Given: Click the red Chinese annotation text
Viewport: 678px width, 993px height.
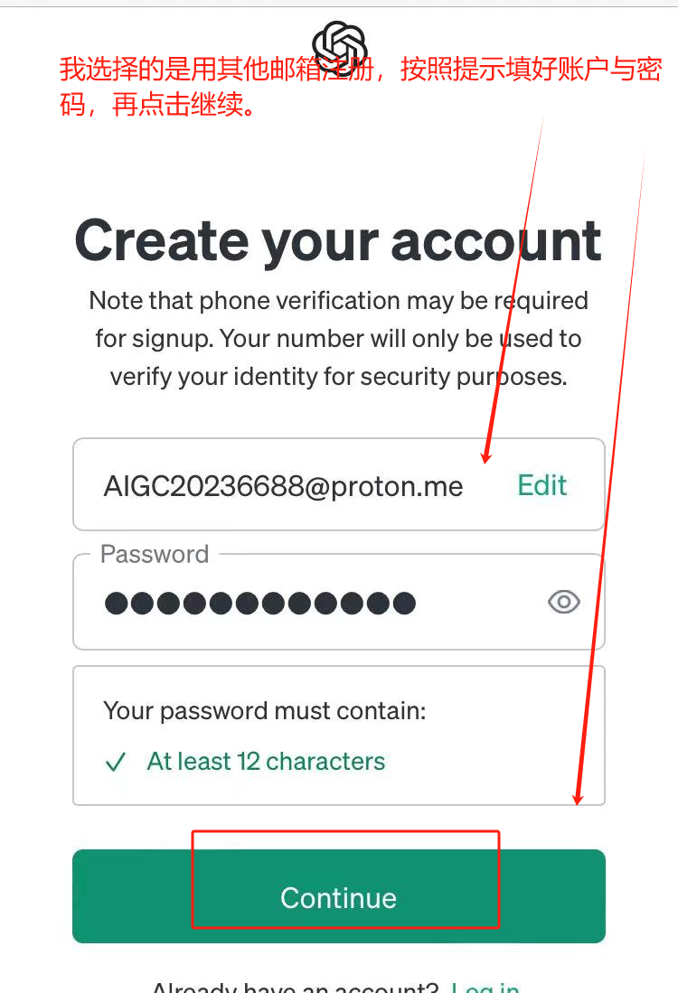Looking at the screenshot, I should tap(360, 86).
